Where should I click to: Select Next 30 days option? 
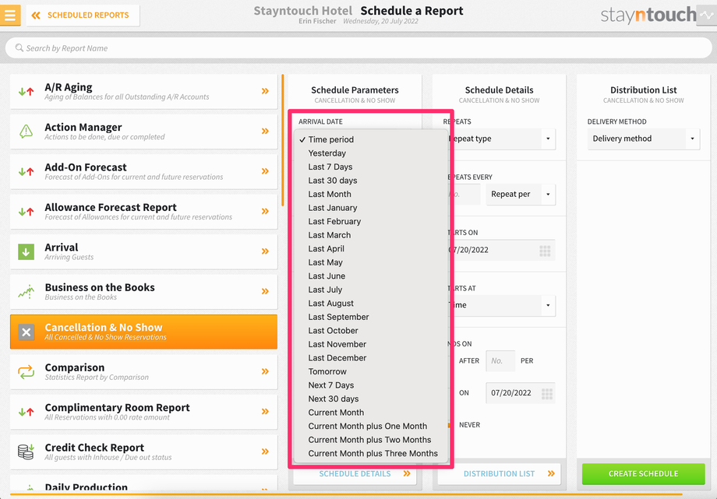(370, 399)
